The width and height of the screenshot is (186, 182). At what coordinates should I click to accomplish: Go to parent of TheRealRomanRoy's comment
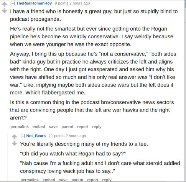(67, 126)
